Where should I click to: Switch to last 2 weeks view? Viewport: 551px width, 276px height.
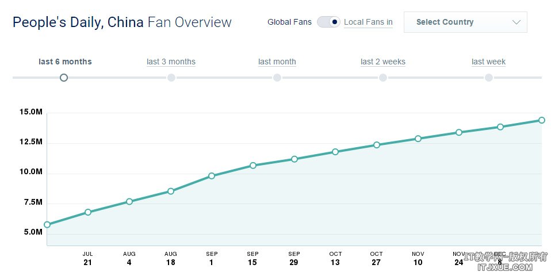pos(382,62)
